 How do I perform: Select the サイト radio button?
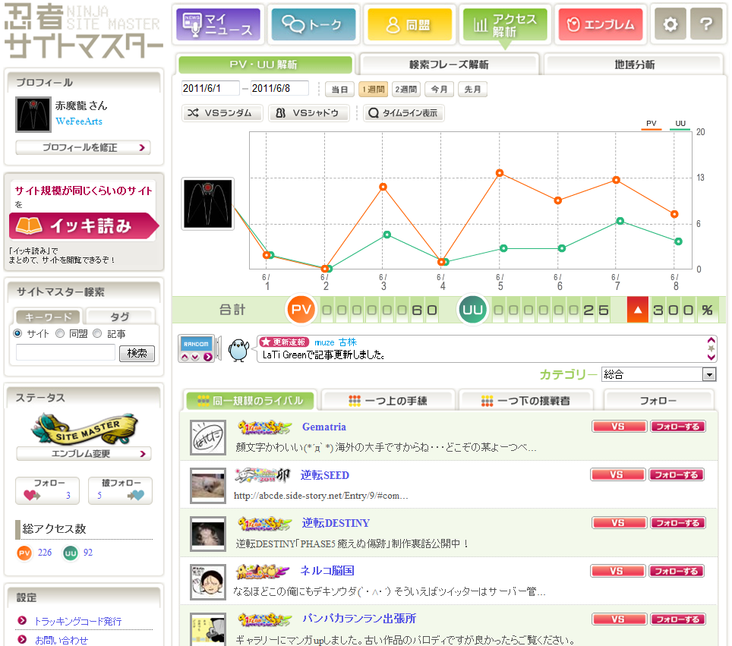click(x=17, y=333)
